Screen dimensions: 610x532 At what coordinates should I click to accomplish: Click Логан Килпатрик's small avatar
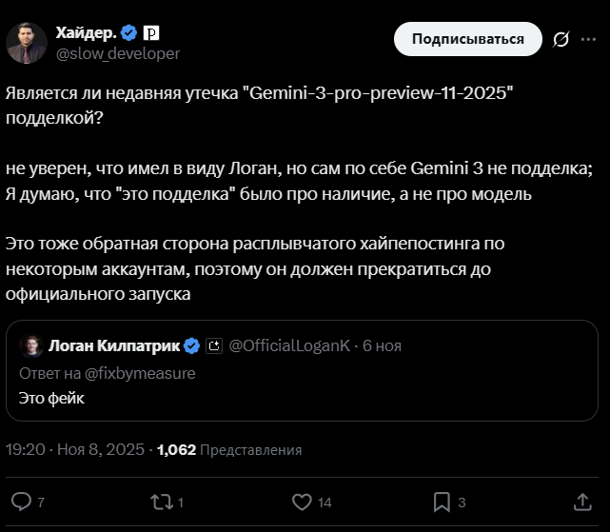tap(30, 345)
